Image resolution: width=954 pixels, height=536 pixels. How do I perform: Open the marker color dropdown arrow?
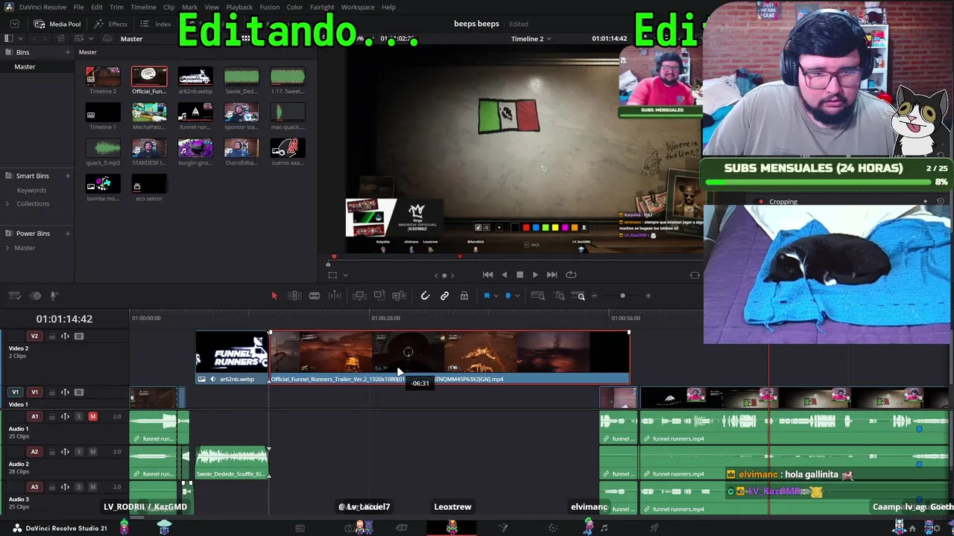(517, 296)
